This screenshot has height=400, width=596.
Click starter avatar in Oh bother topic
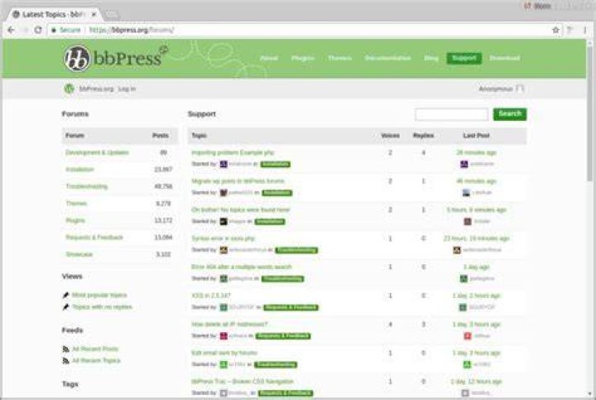click(223, 221)
